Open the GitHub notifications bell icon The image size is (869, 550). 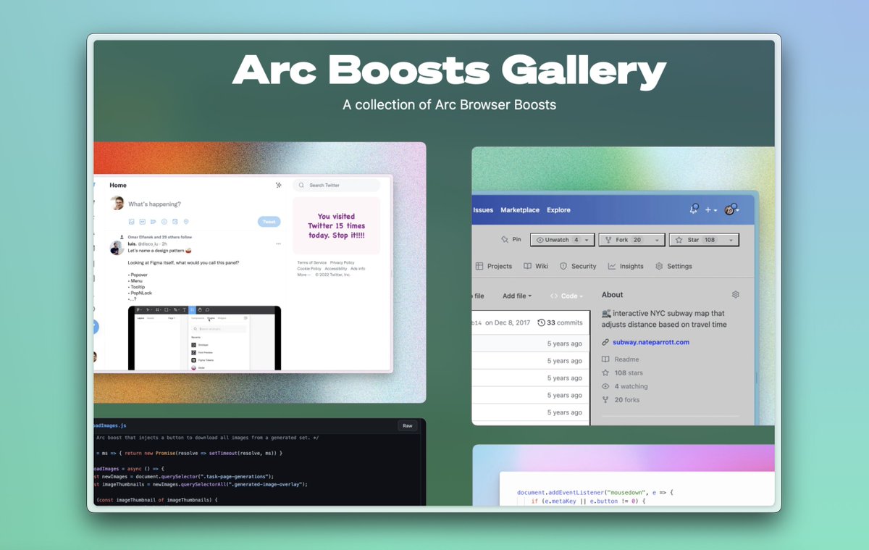pos(693,210)
